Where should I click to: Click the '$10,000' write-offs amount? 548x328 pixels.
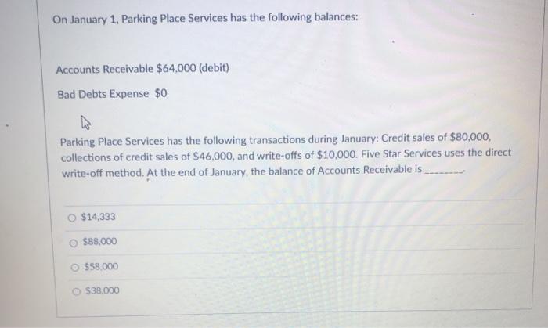coord(337,154)
